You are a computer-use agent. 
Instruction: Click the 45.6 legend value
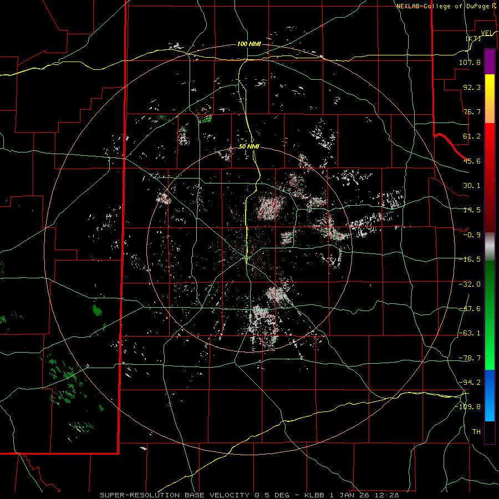[472, 161]
